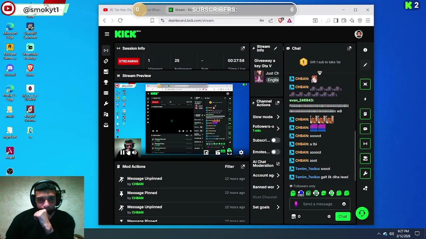Open the gift shop icon below chat
Image resolution: width=426 pixels, height=239 pixels.
pyautogui.click(x=294, y=216)
